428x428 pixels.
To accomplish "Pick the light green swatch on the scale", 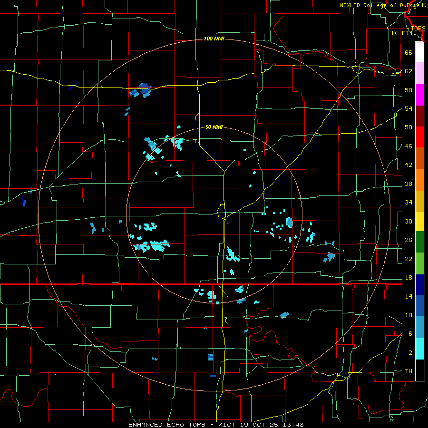I will [420, 263].
